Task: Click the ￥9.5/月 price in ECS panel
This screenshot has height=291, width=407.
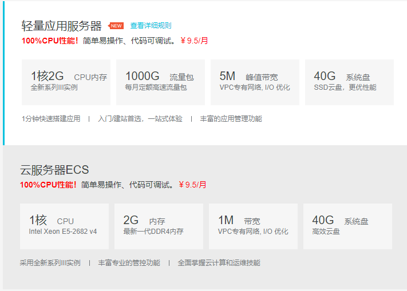Action: [x=192, y=185]
